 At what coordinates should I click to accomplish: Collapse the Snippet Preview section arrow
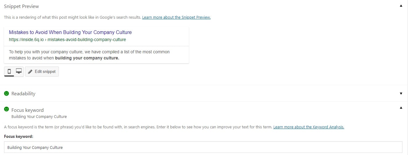401,6
